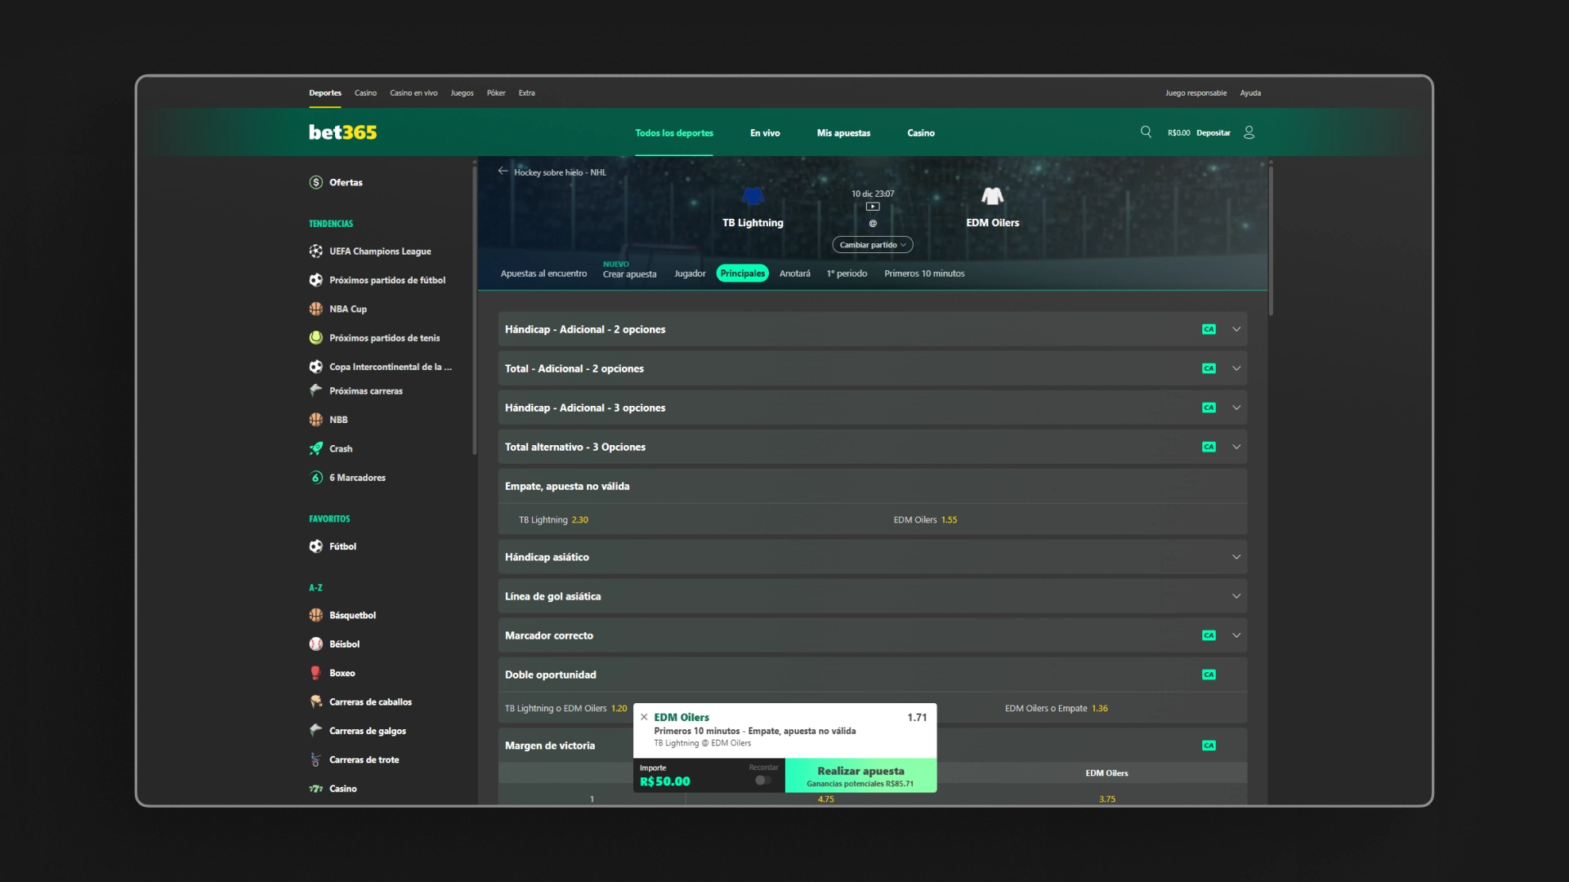Click the Carreras de galgos icon
Image resolution: width=1569 pixels, height=882 pixels.
316,730
